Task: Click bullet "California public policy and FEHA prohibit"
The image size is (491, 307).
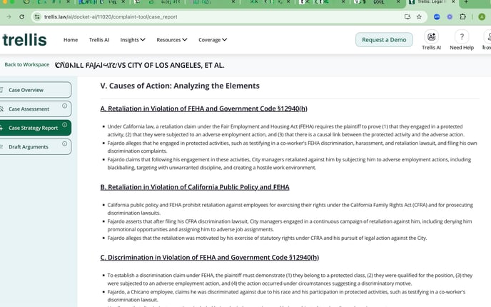Action: [x=290, y=209]
